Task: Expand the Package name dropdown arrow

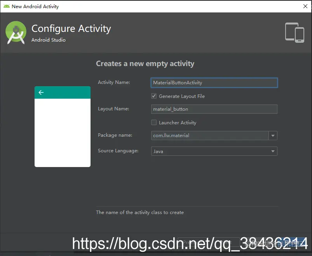Action: (x=273, y=136)
